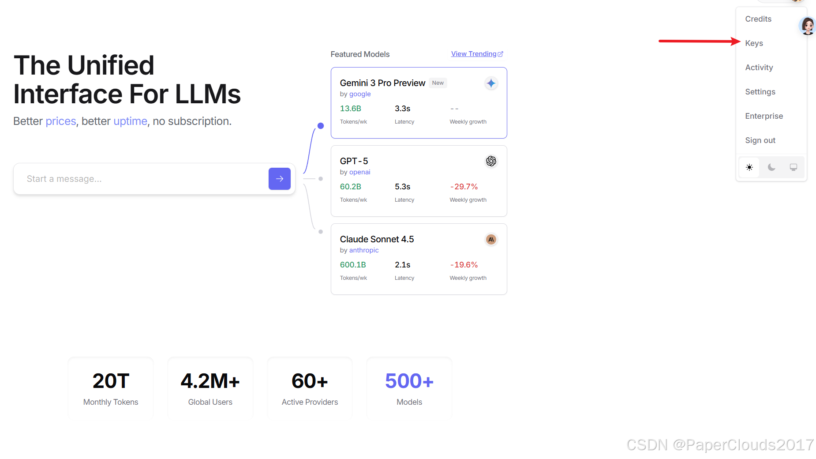Click the 20T Monthly Tokens stat card
816x459 pixels.
coord(111,388)
